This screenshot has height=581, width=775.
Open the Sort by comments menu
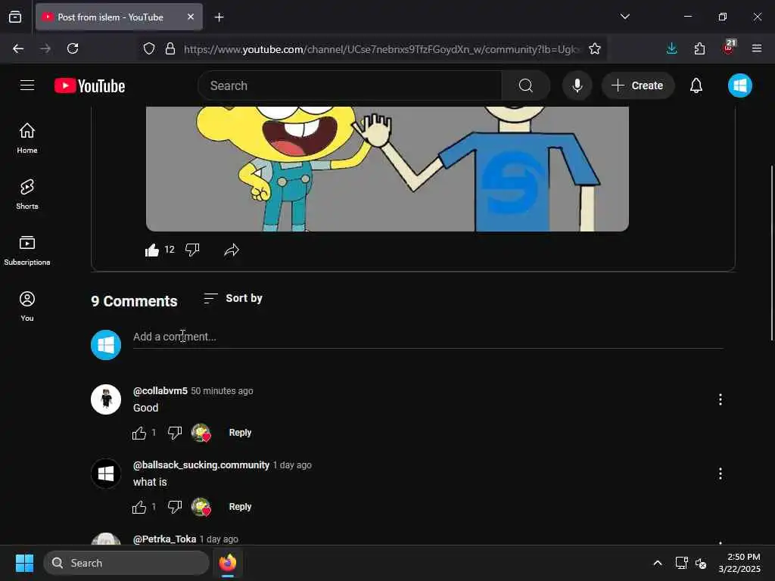[233, 298]
